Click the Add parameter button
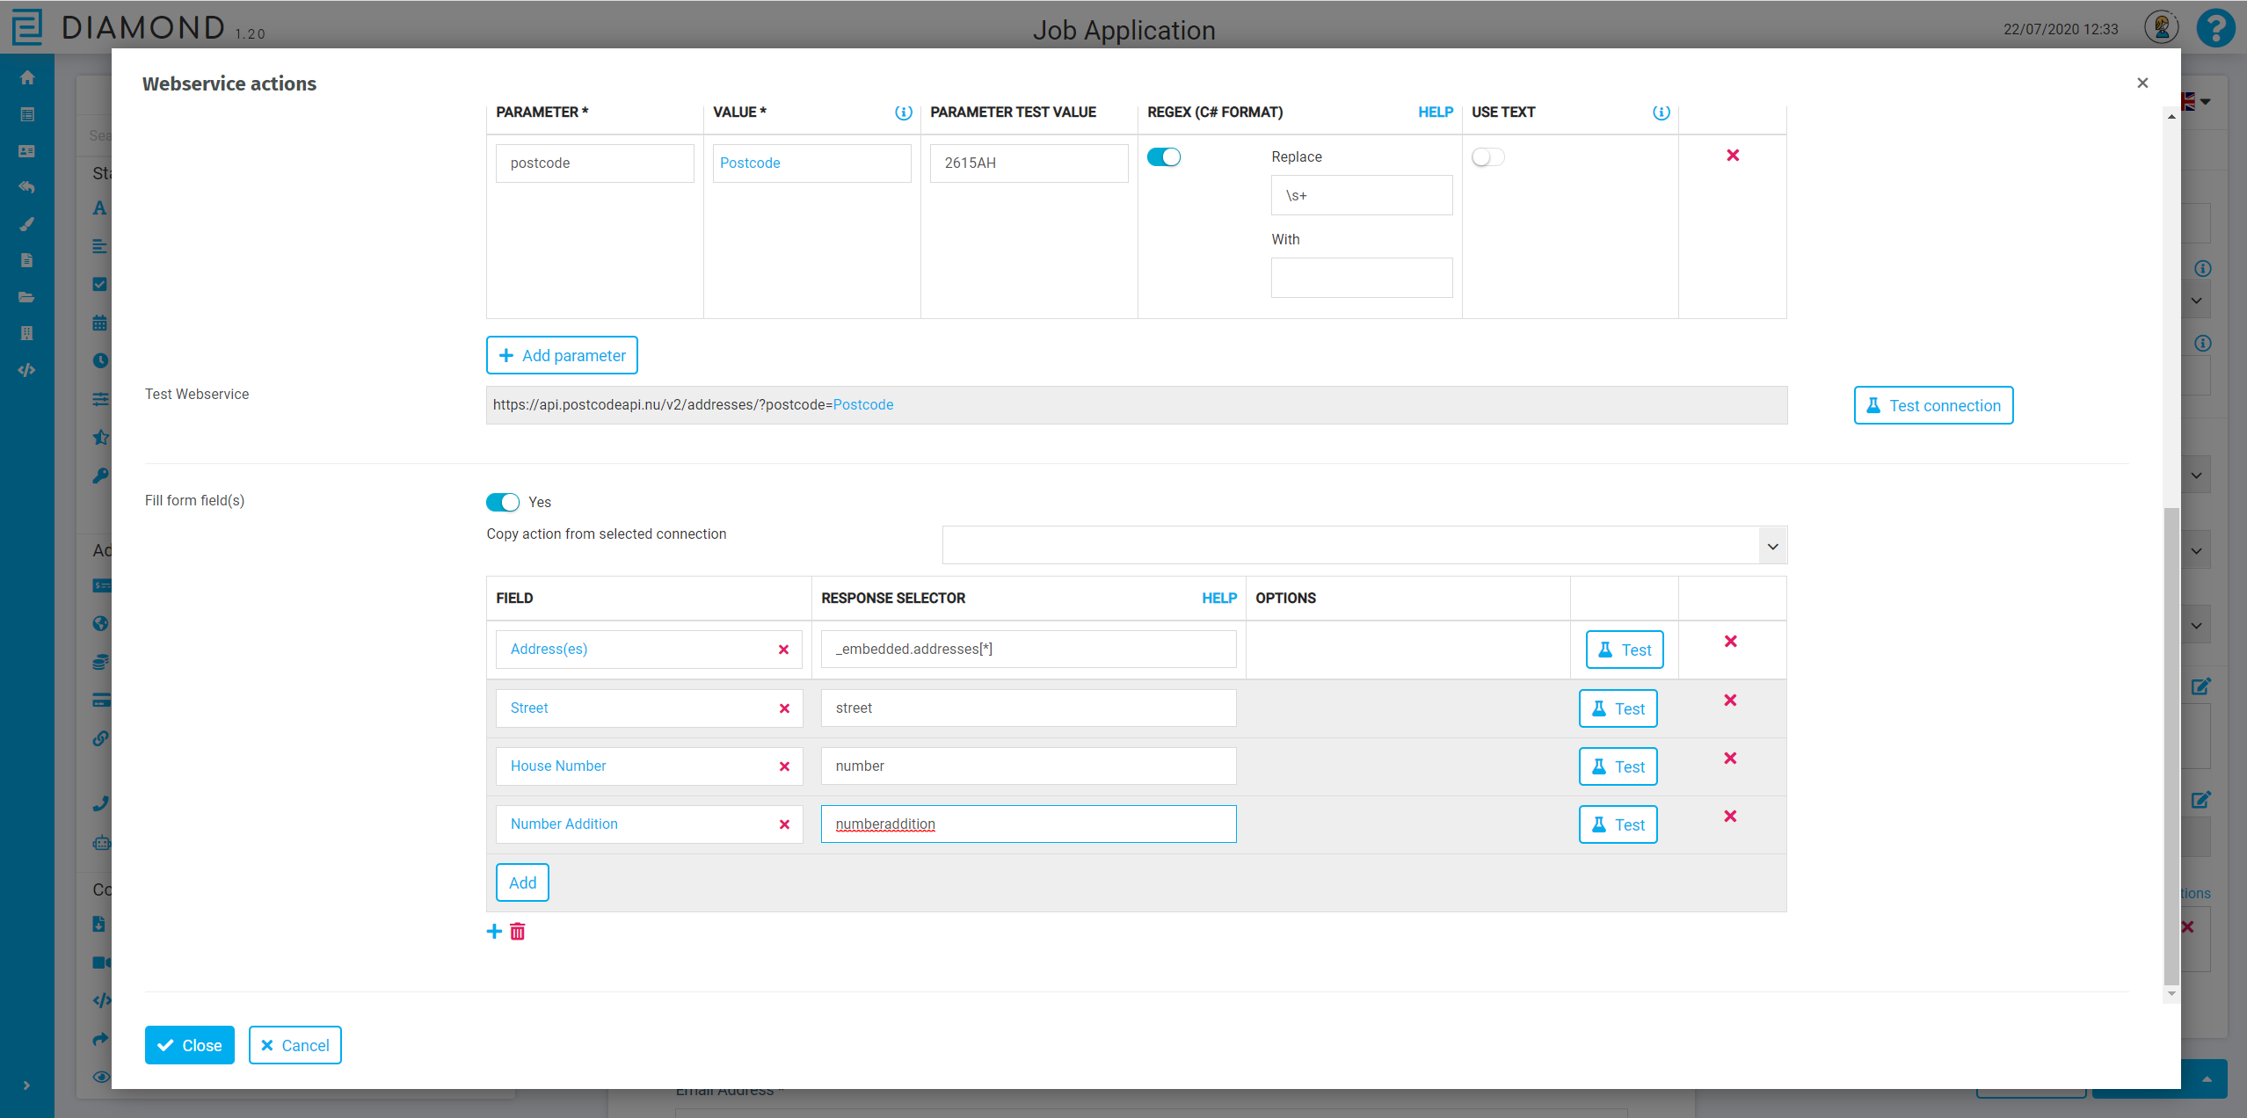Screen dimensions: 2247x1118 tap(562, 355)
